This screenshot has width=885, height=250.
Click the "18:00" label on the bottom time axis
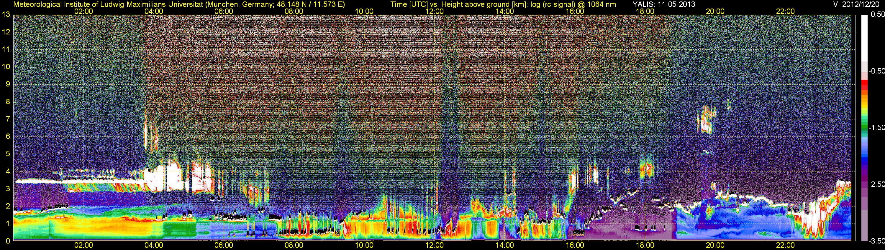point(645,245)
